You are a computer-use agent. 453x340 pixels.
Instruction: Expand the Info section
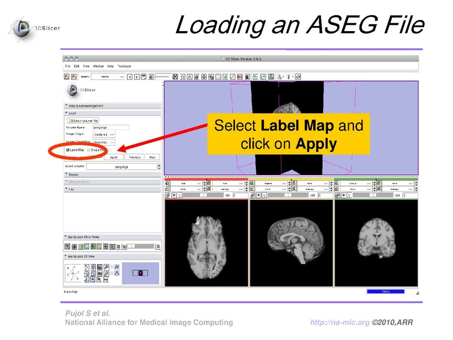pyautogui.click(x=112, y=189)
